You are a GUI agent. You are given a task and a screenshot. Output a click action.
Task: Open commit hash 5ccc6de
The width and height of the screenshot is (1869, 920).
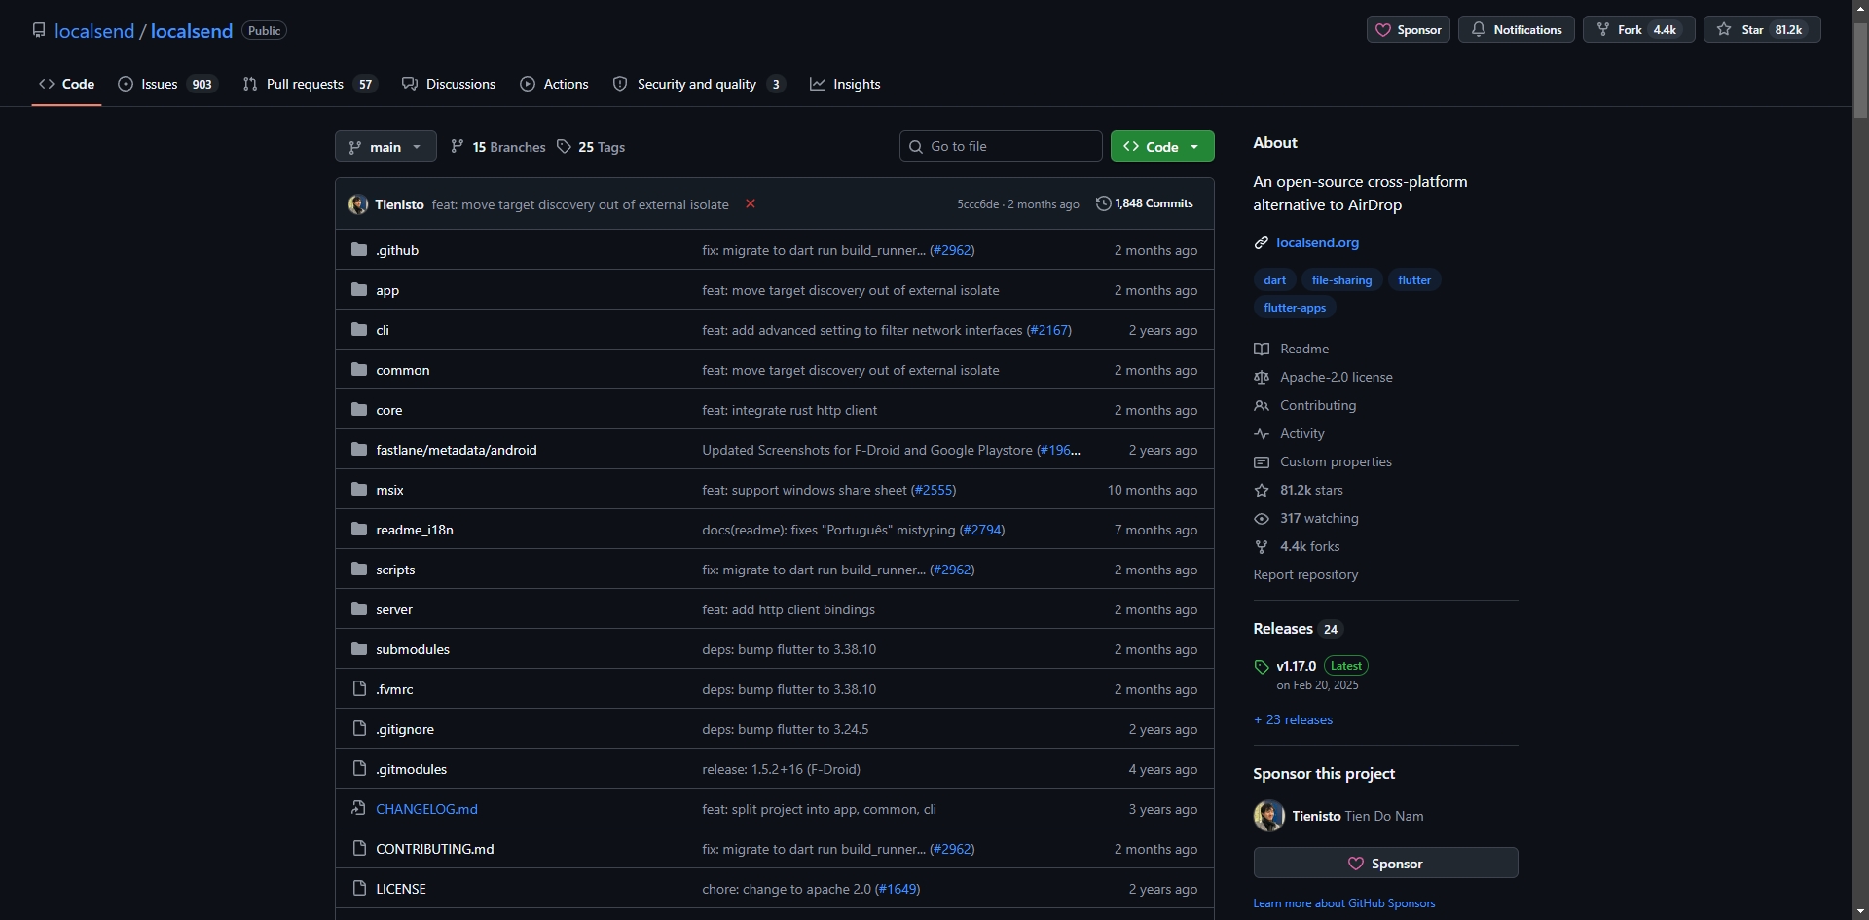pyautogui.click(x=977, y=204)
